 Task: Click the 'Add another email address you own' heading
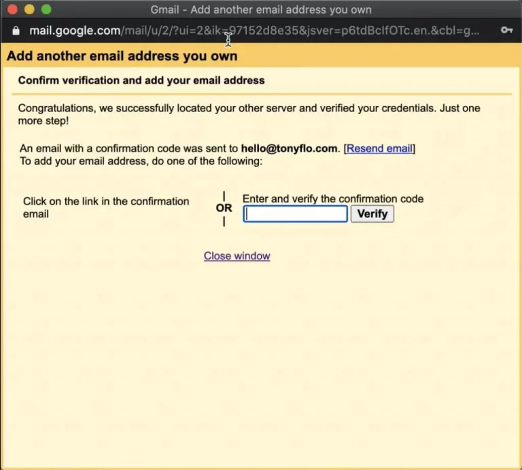click(122, 56)
